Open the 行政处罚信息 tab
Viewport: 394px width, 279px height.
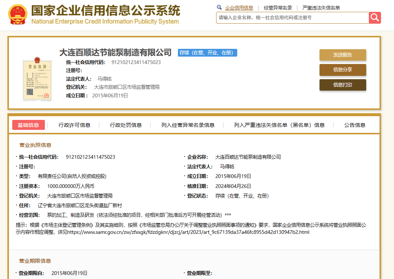pyautogui.click(x=126, y=125)
